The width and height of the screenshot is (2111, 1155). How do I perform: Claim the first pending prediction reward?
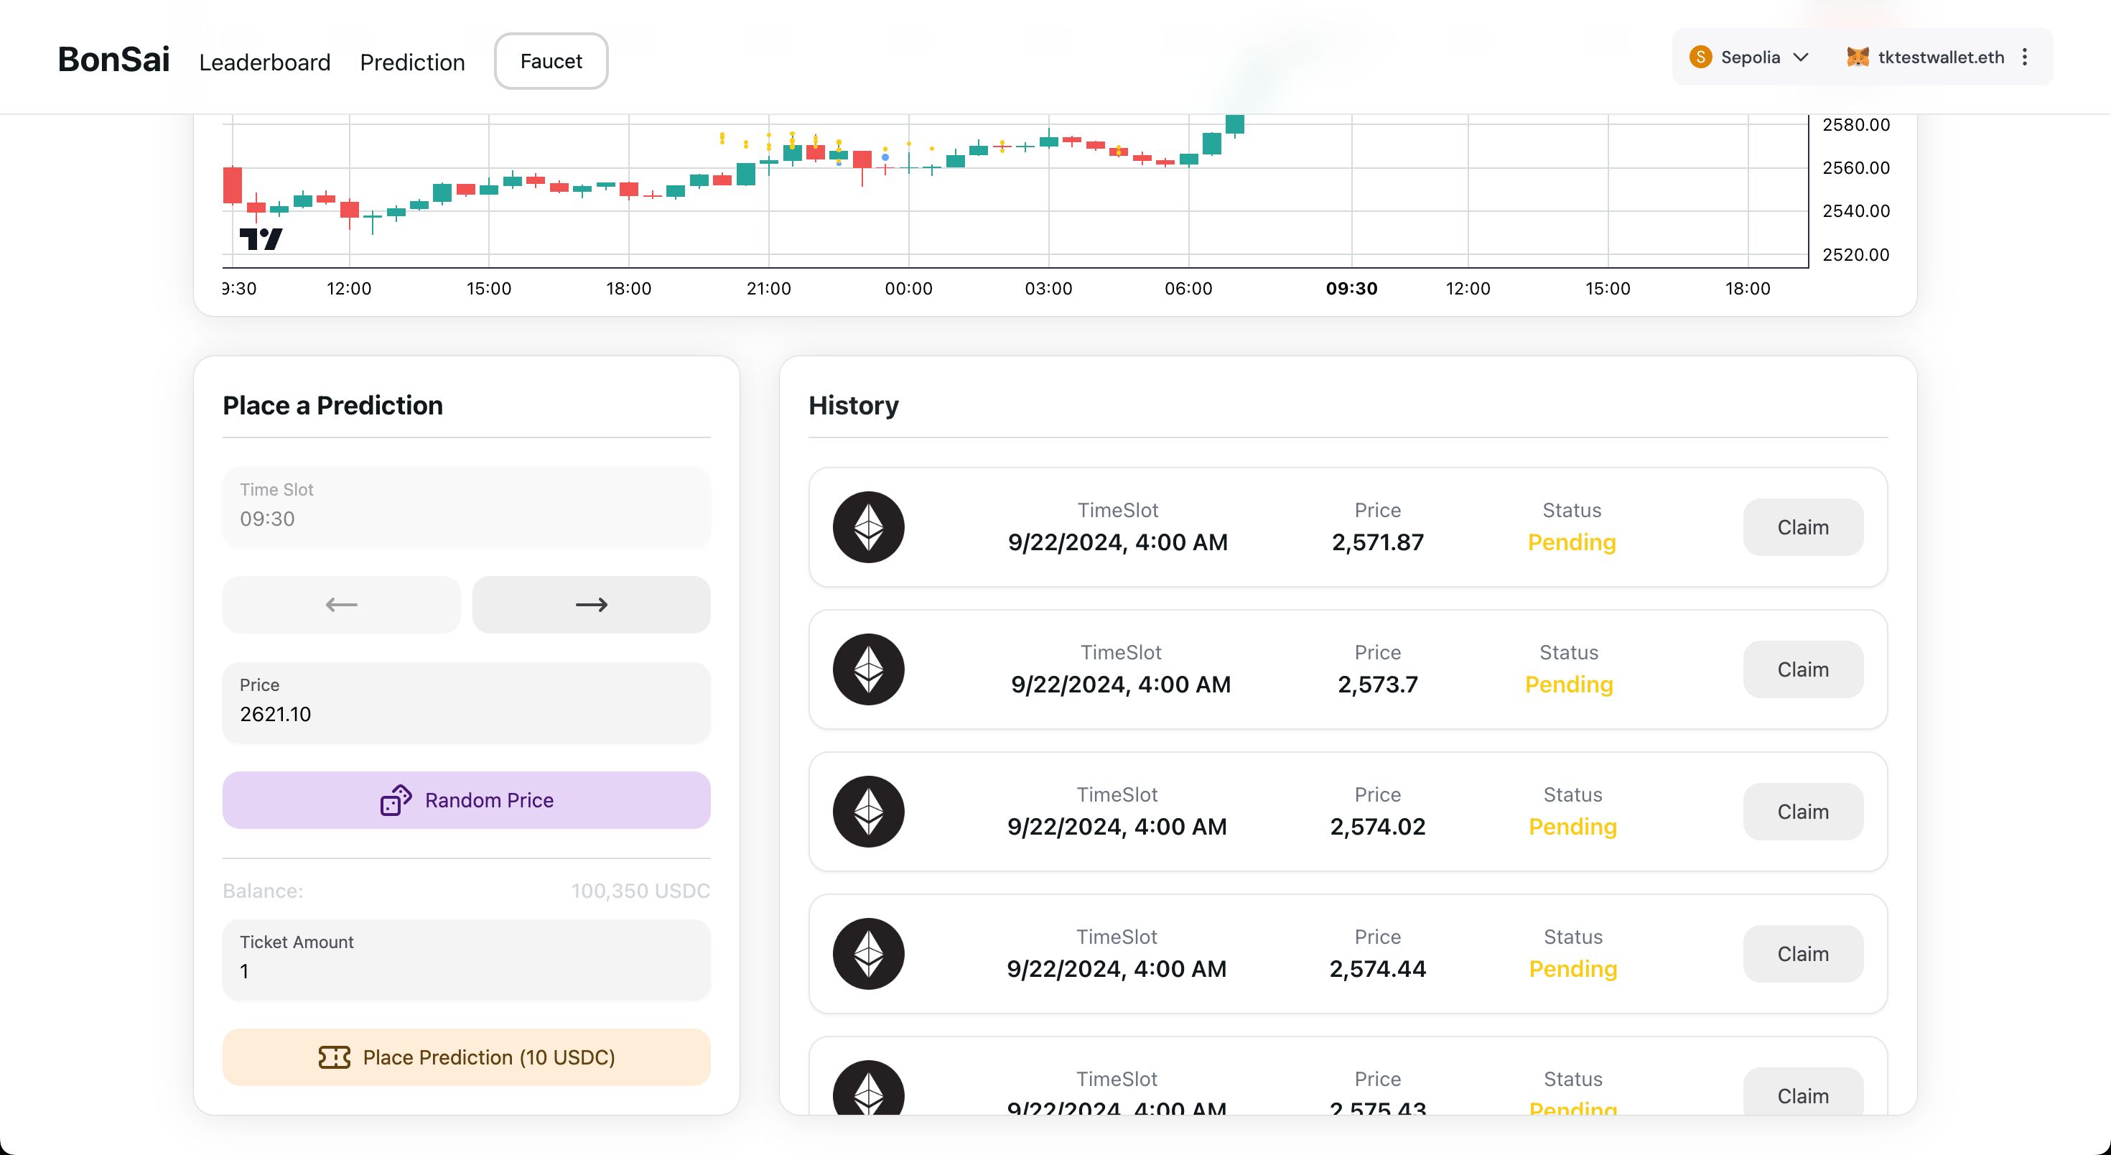click(1802, 527)
